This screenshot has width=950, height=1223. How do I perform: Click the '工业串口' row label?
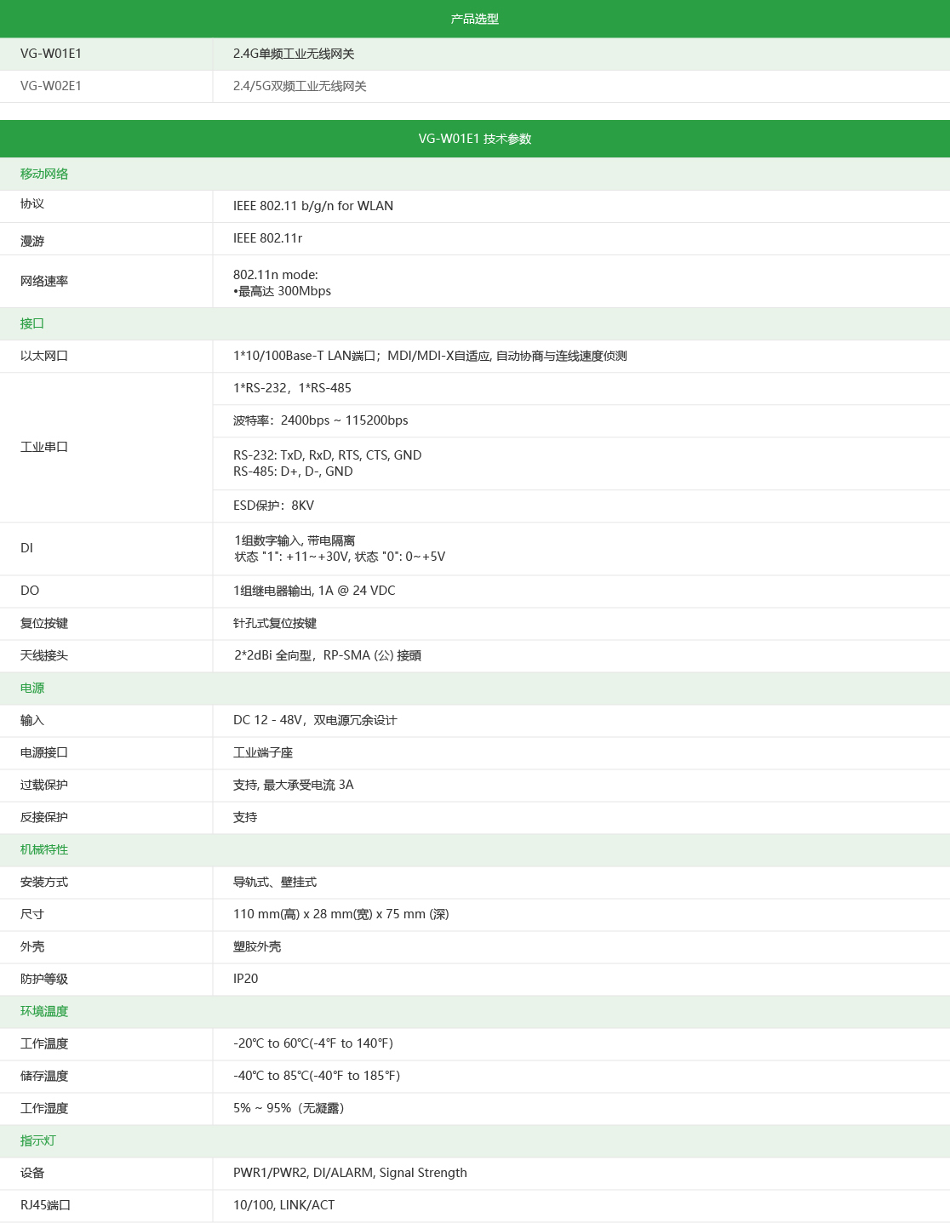[44, 447]
